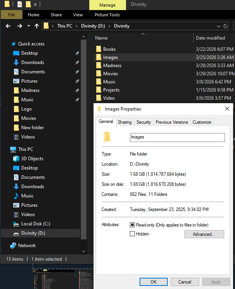The image size is (235, 289).
Task: Open the Previous Versions tab
Action: coord(172,122)
